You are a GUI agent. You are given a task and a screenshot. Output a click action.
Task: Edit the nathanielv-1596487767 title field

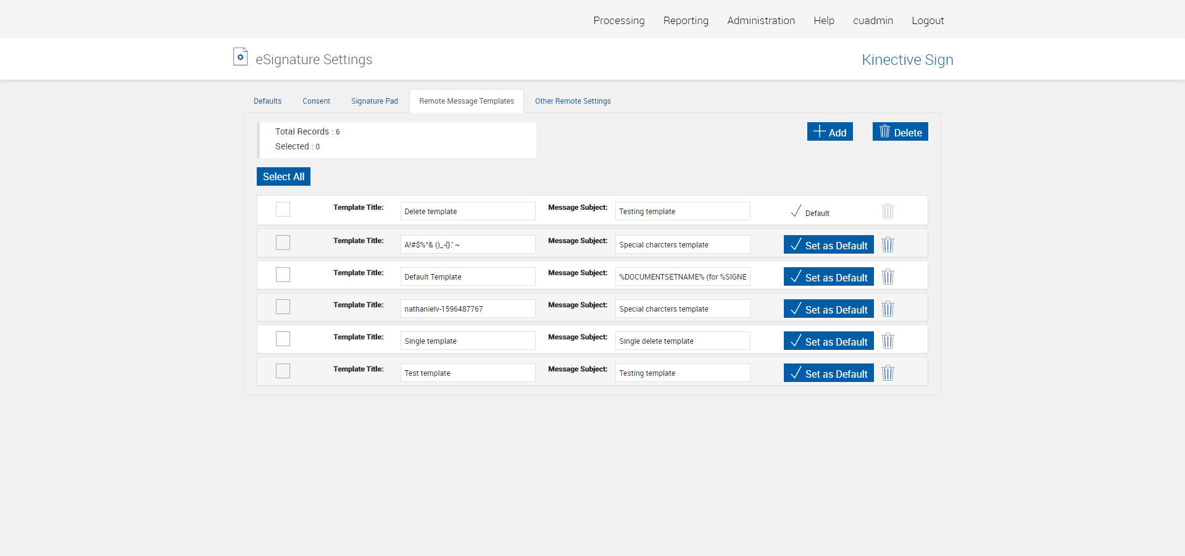click(467, 309)
